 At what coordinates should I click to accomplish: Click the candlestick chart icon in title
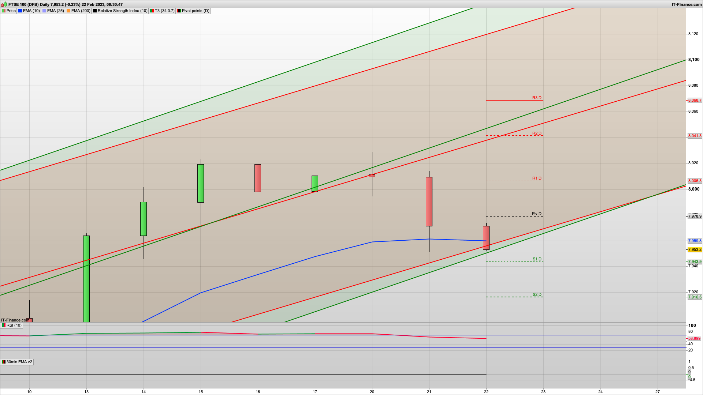(x=4, y=4)
